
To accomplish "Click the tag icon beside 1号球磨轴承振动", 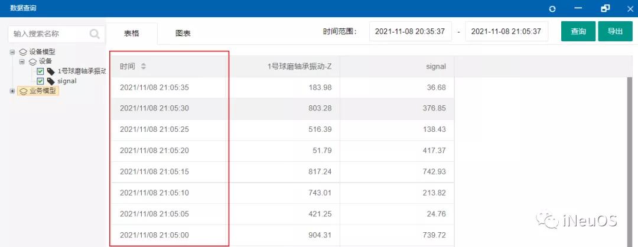I will (x=51, y=71).
